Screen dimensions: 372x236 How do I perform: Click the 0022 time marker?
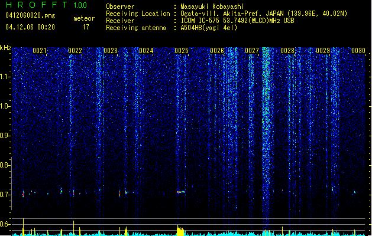(x=75, y=51)
